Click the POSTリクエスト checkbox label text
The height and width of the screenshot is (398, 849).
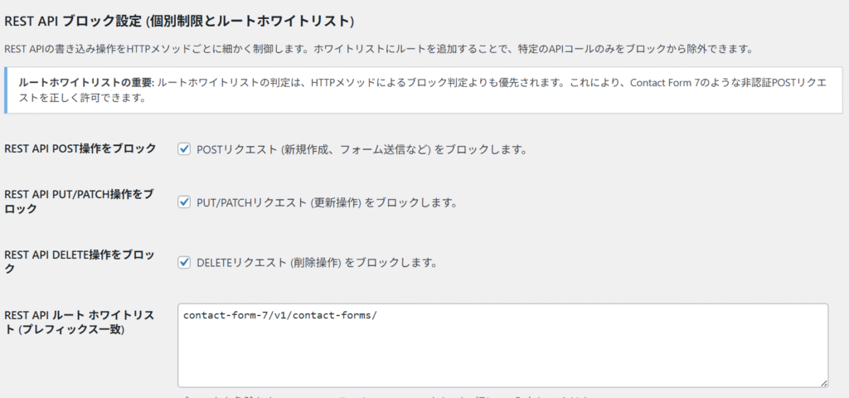pyautogui.click(x=361, y=150)
